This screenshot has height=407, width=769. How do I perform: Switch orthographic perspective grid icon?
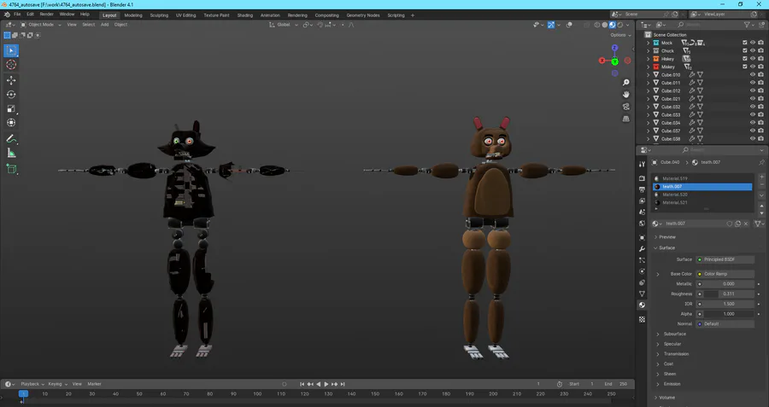pyautogui.click(x=625, y=119)
